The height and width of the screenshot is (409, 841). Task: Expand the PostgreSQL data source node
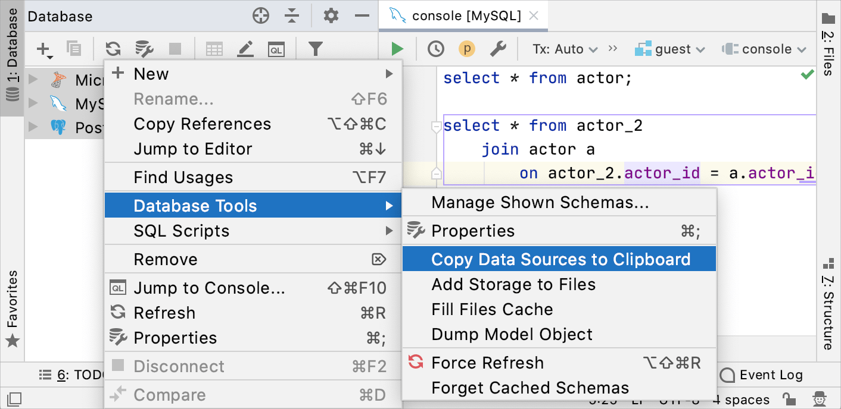[33, 126]
